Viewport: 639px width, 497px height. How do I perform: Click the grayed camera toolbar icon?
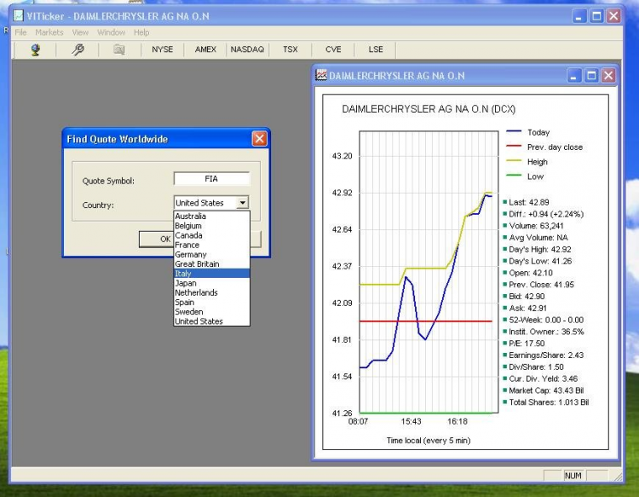(x=119, y=49)
